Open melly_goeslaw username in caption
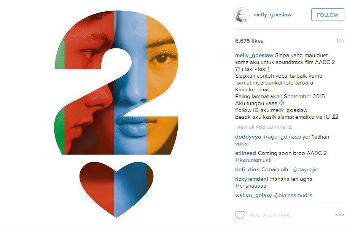The width and height of the screenshot is (347, 228). click(254, 55)
